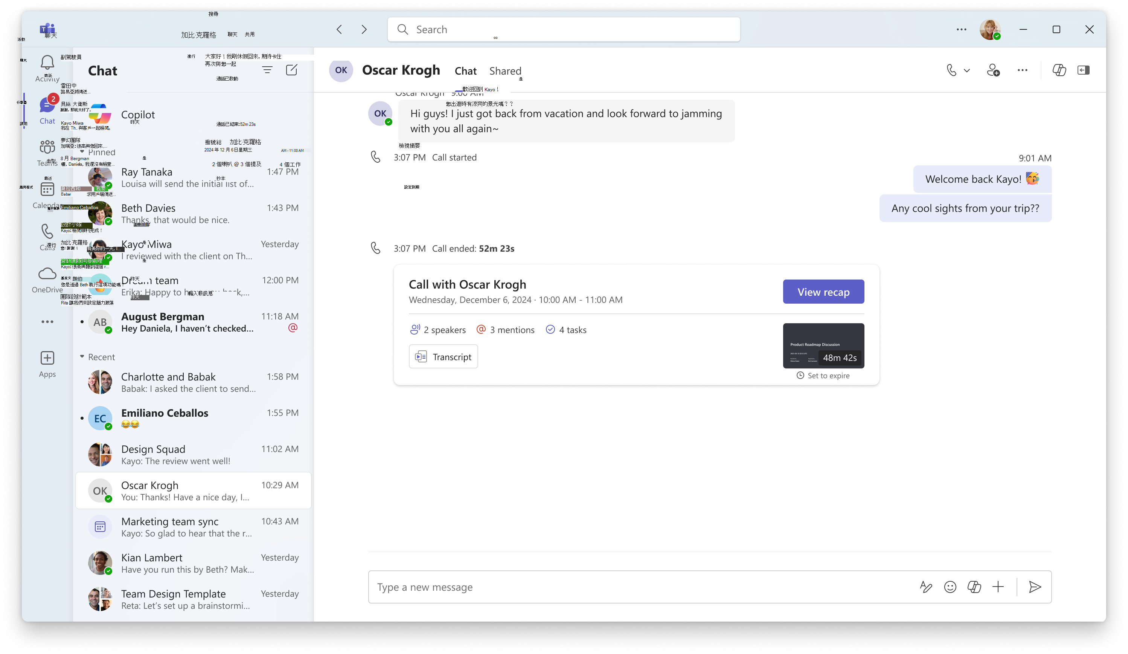This screenshot has width=1128, height=654.
Task: Click the emoji icon in message bar
Action: (950, 586)
